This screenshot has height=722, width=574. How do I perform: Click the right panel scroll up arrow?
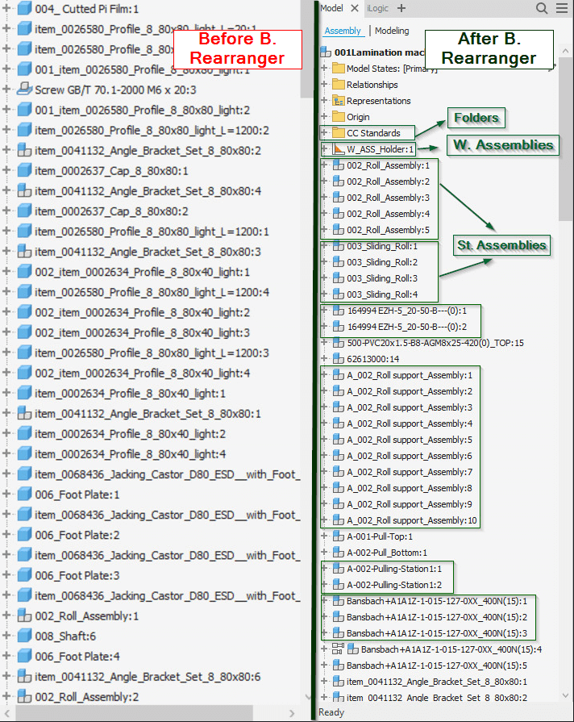click(565, 50)
